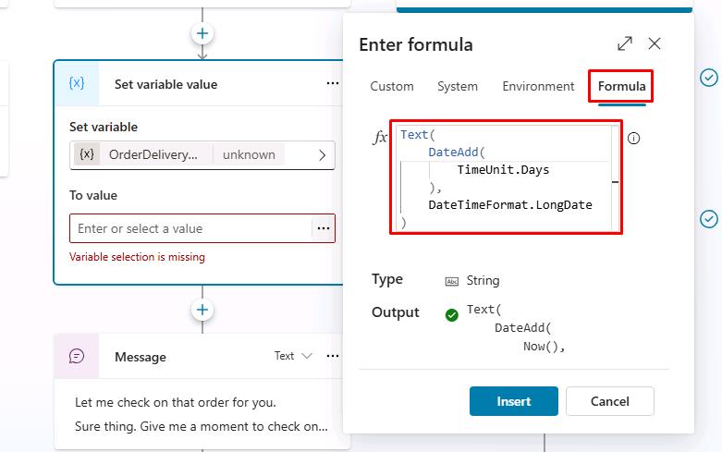Click the Insert button
The width and height of the screenshot is (722, 452).
pos(514,401)
